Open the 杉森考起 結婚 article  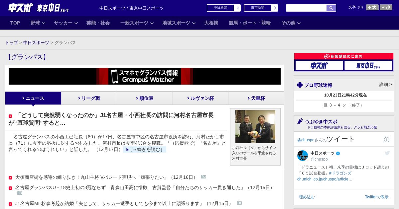[124, 203]
